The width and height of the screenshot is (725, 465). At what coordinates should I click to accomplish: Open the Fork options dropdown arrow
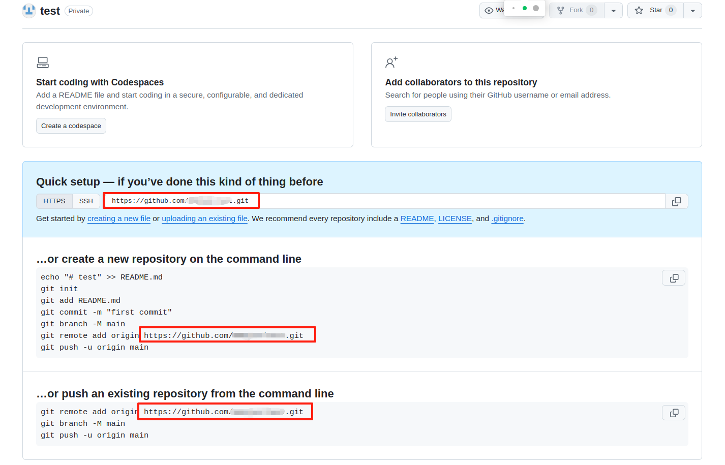(x=614, y=11)
